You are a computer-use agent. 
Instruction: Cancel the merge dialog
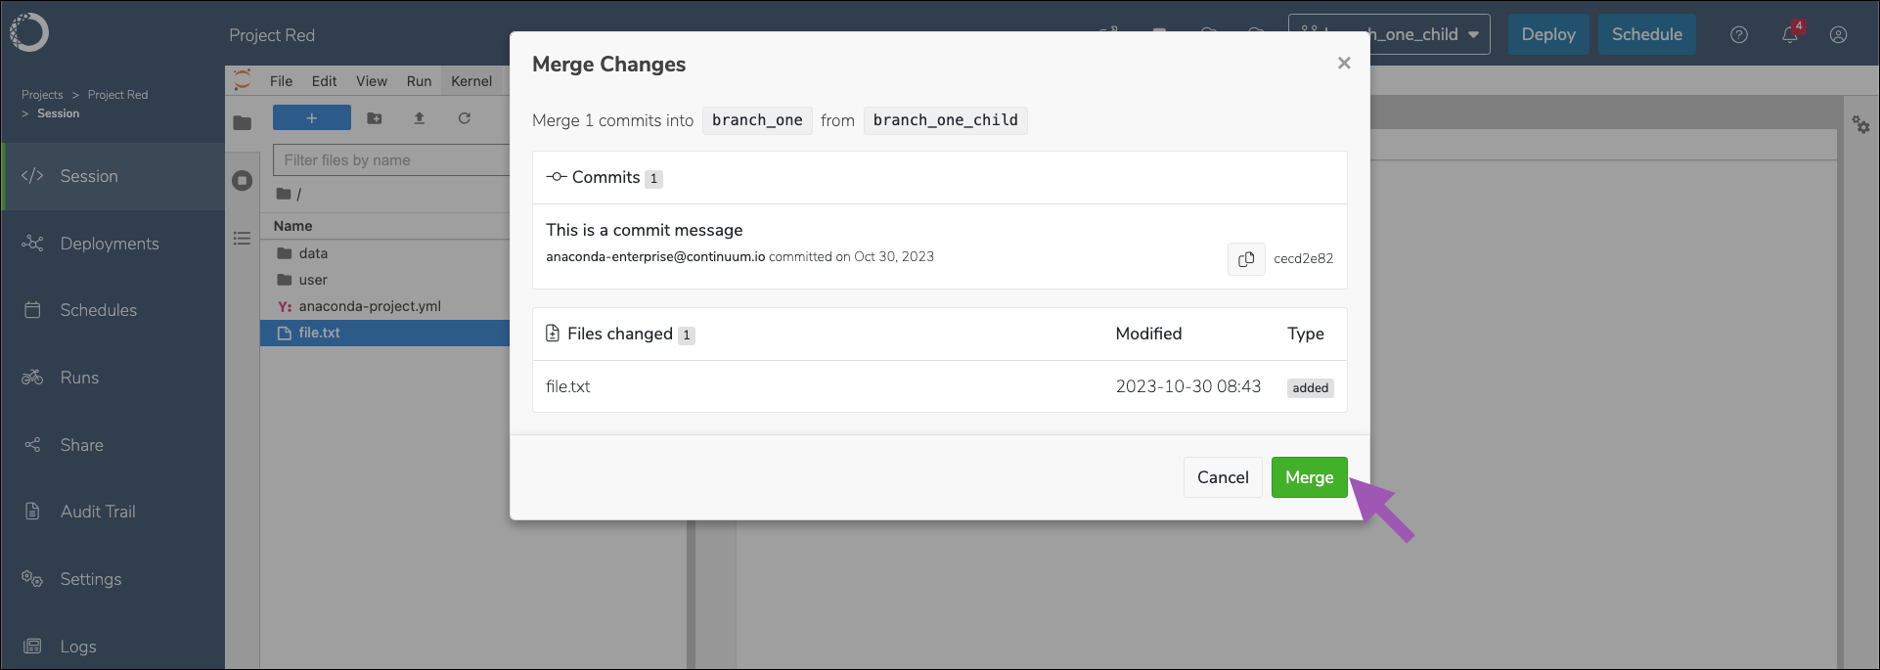tap(1223, 477)
